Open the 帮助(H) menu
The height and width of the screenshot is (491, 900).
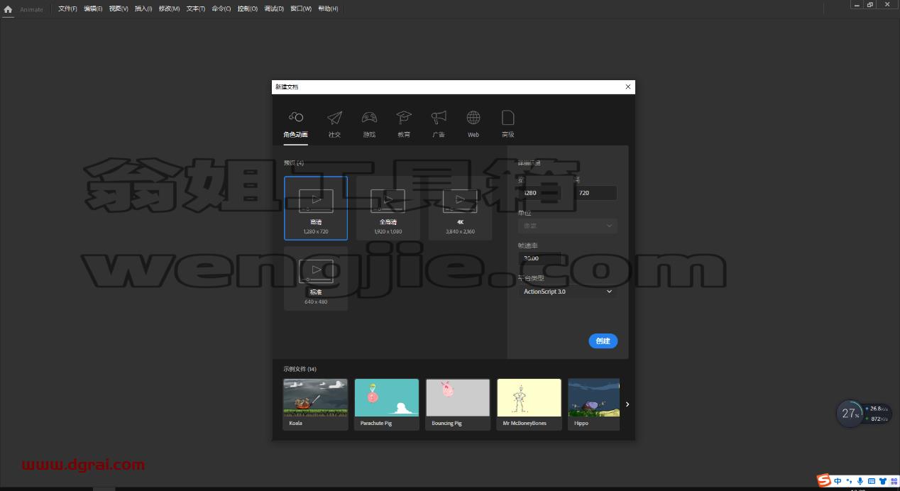(328, 9)
